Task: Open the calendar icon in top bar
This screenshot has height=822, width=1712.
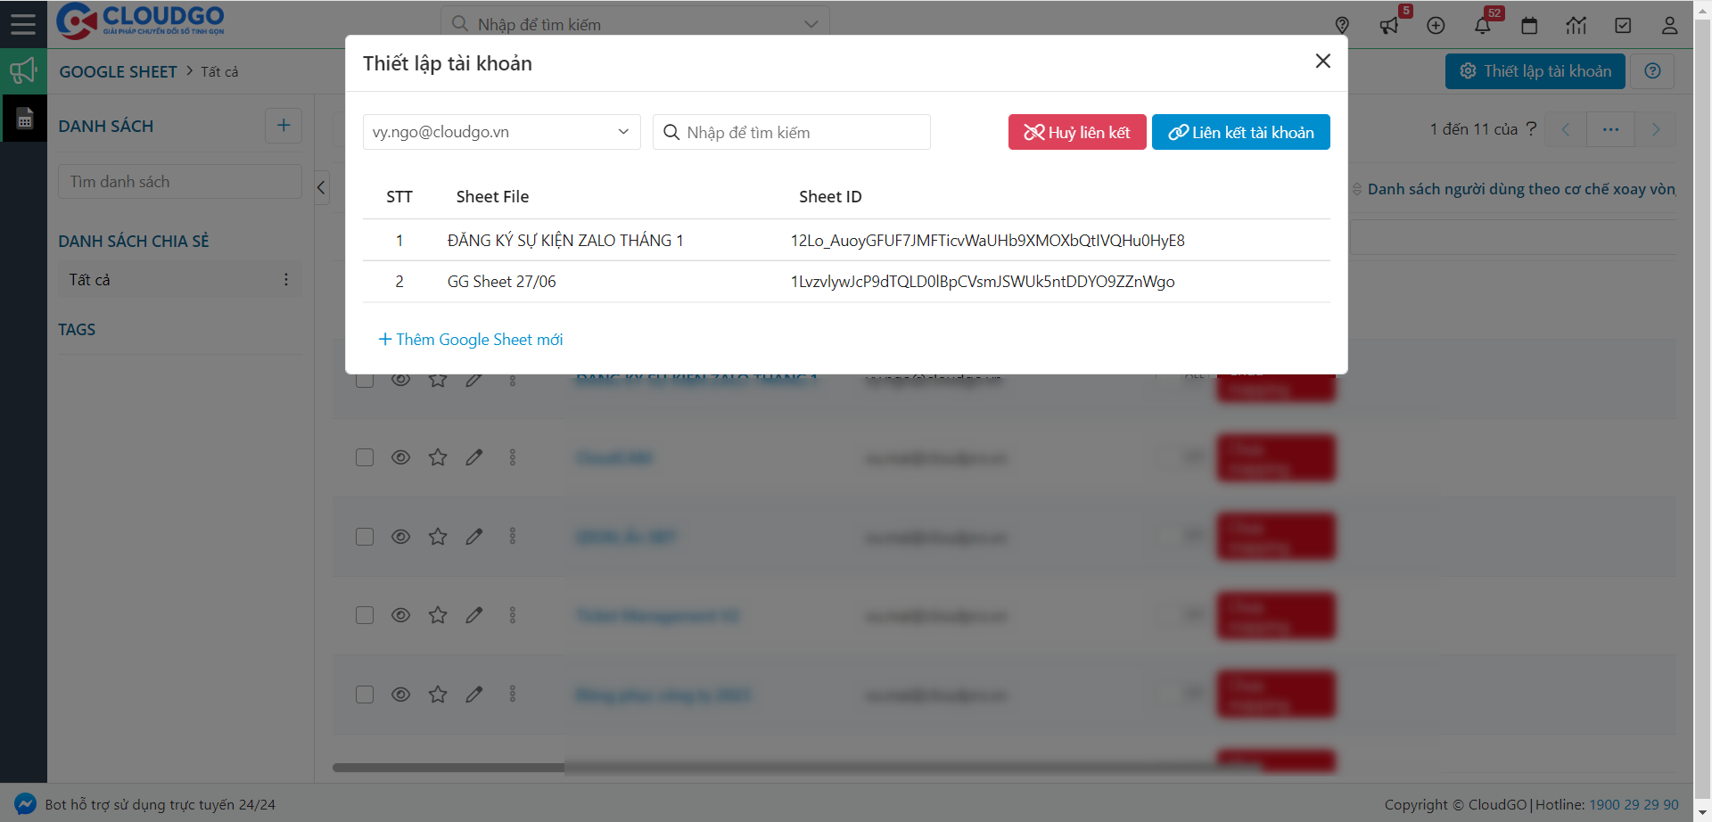Action: [x=1529, y=25]
